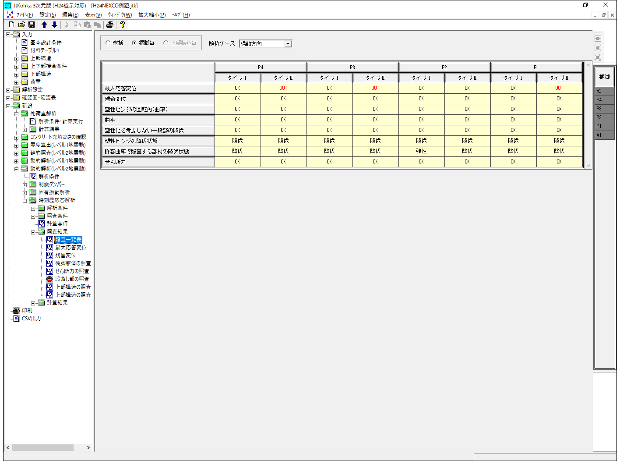
Task: Click the New file toolbar icon
Action: pos(12,25)
